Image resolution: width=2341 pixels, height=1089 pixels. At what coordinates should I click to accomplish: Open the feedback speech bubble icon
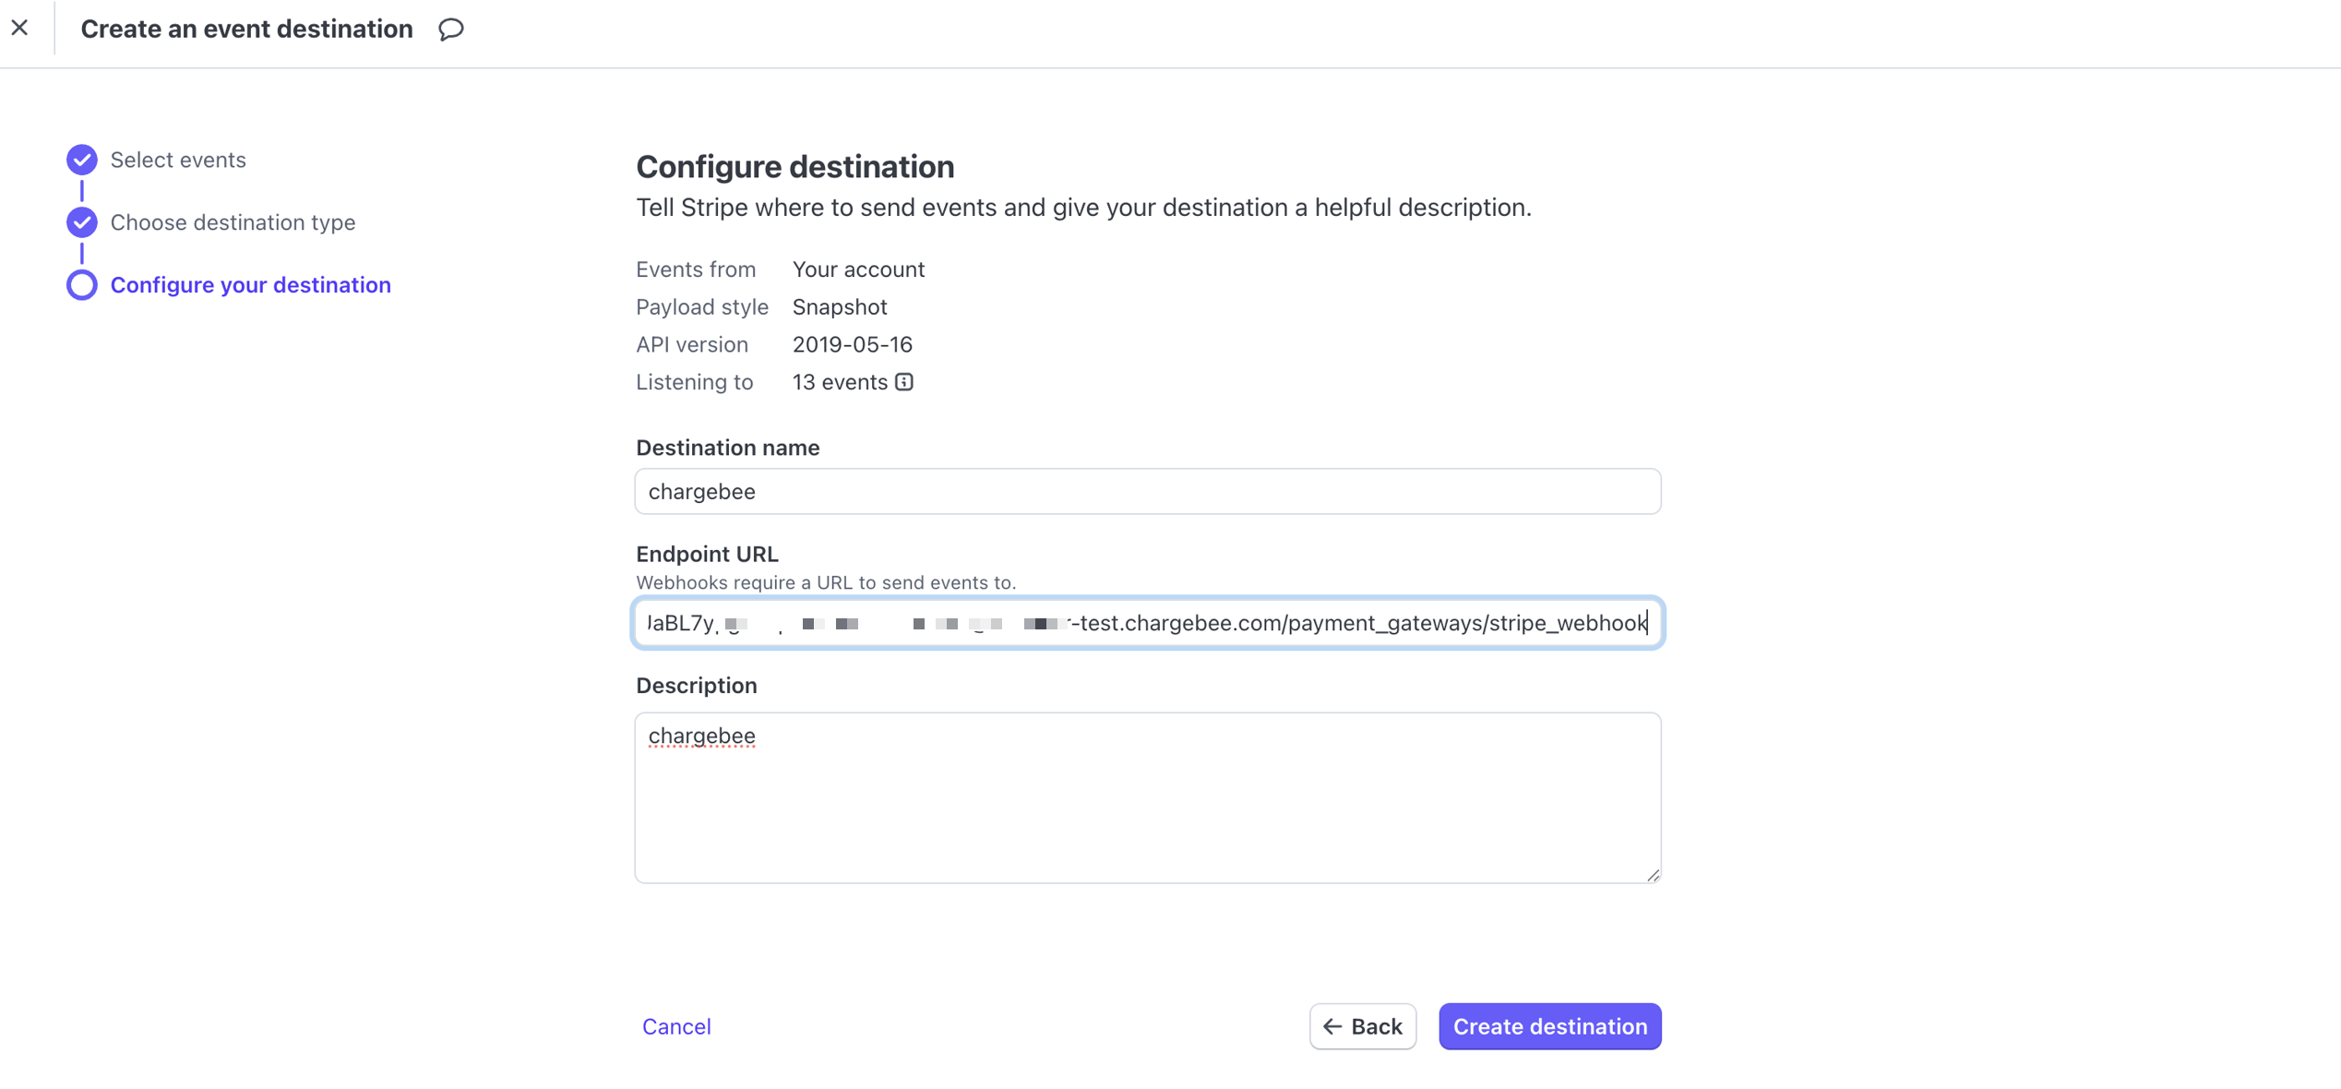click(x=450, y=30)
